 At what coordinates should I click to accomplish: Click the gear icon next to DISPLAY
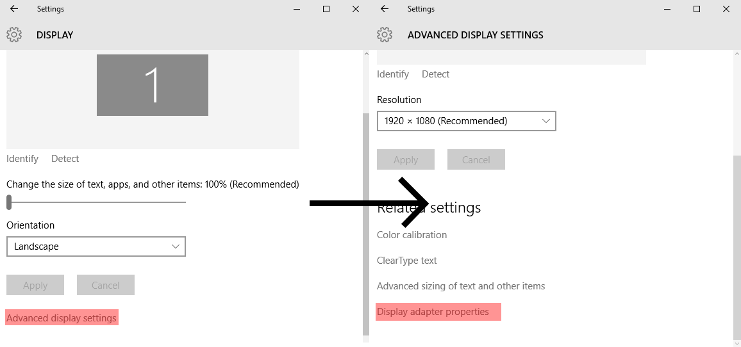14,35
